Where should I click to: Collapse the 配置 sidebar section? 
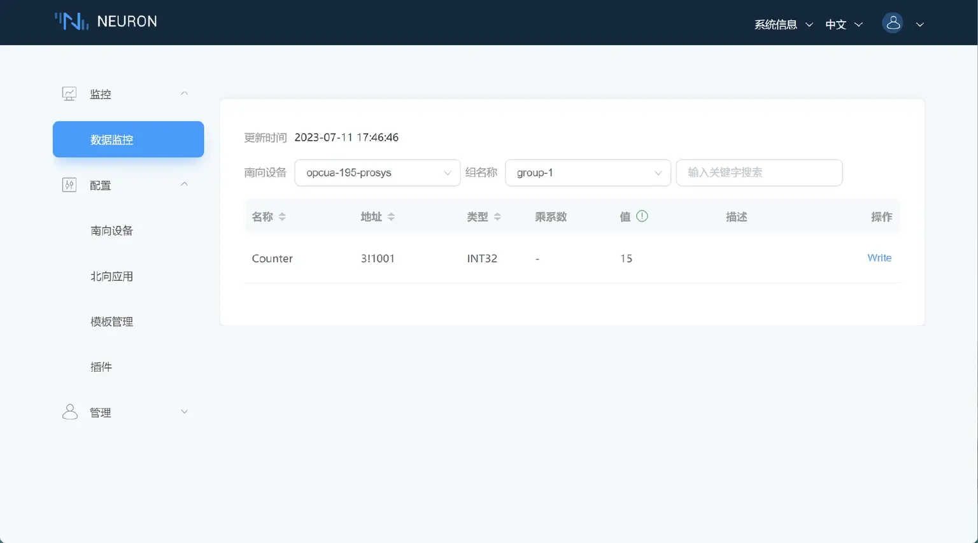pos(184,184)
